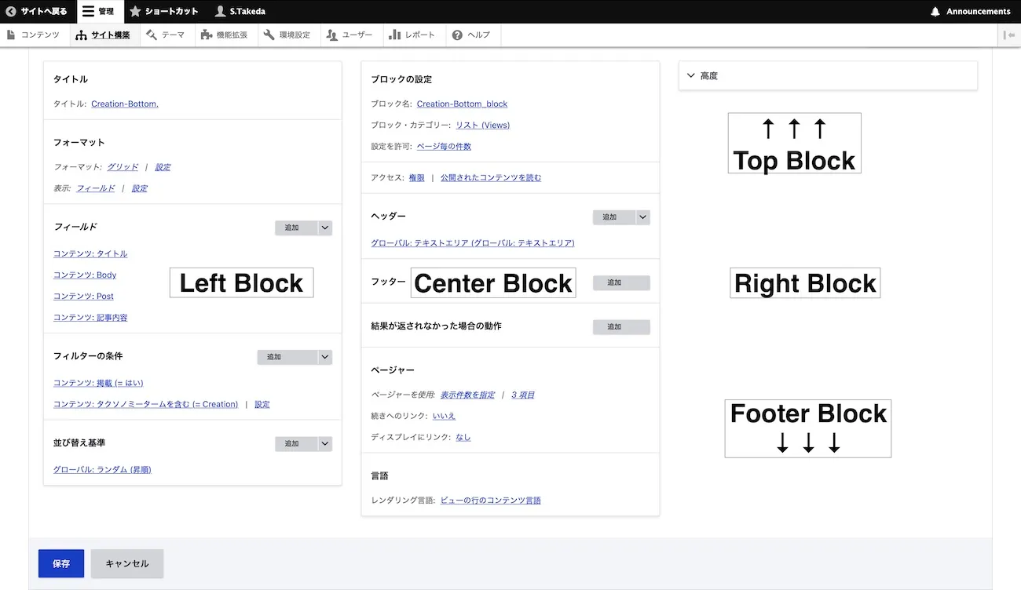Screen dimensions: 1021x590
Task: Open タクソノミータームを含む (= Creation) filter link
Action: click(x=145, y=404)
